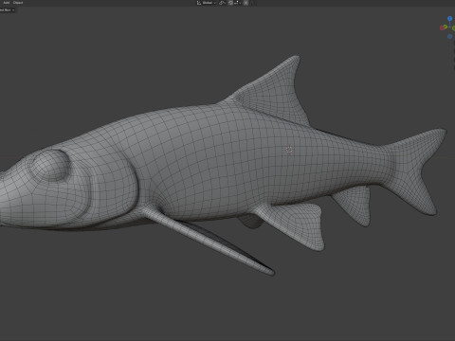Open the Add menu
The image size is (455, 341).
(x=7, y=3)
